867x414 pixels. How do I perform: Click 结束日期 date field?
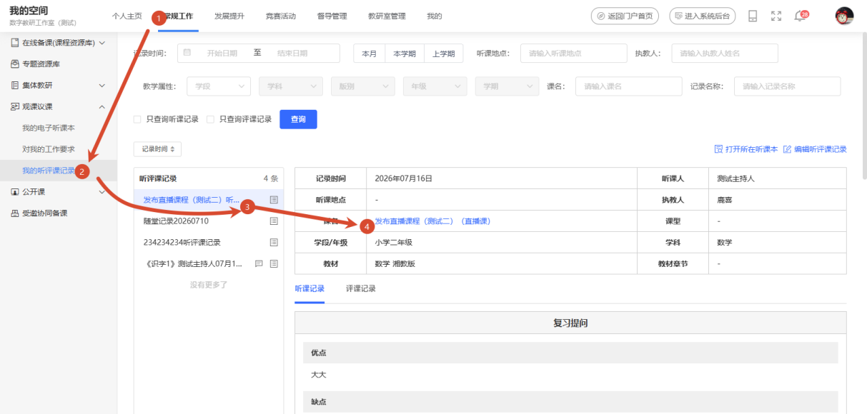[292, 54]
